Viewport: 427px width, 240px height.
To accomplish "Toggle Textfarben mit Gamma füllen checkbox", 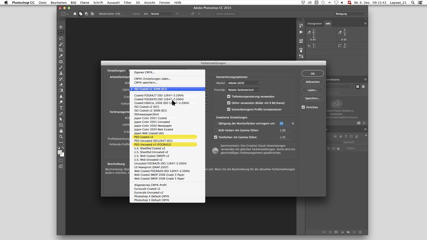I will point(216,137).
